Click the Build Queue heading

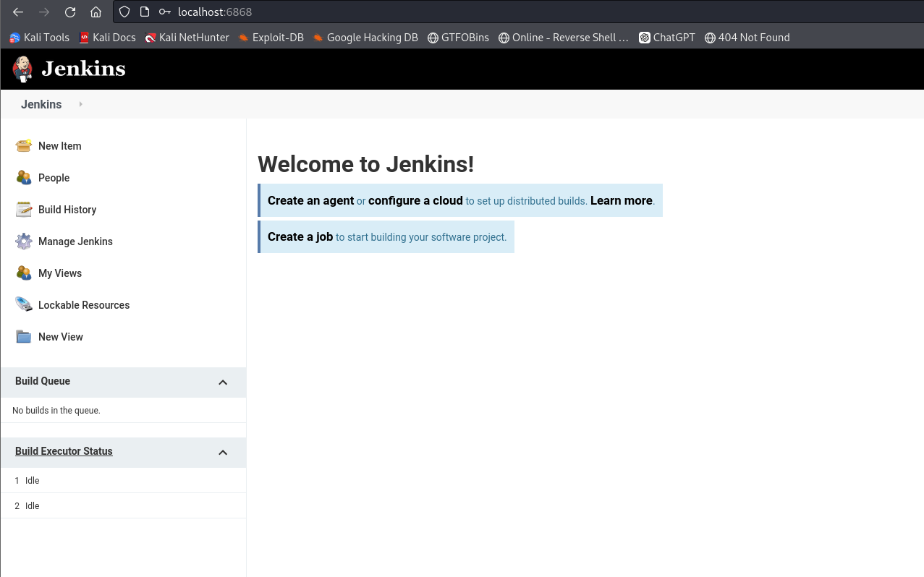[x=43, y=380]
